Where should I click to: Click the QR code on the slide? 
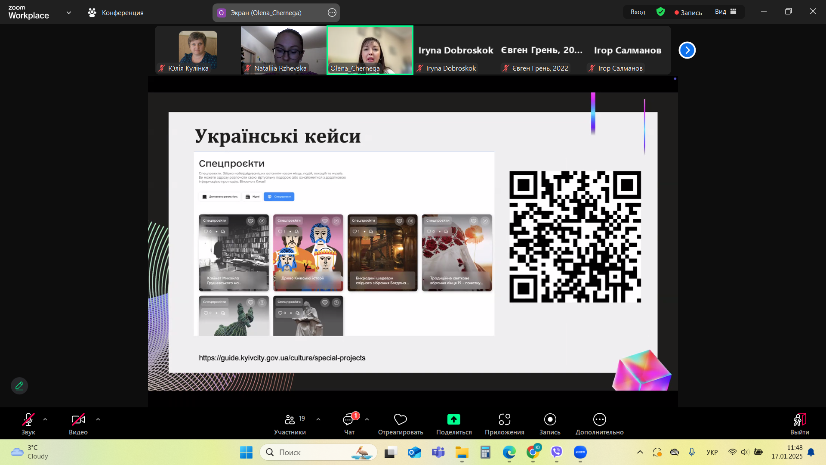[x=575, y=237]
